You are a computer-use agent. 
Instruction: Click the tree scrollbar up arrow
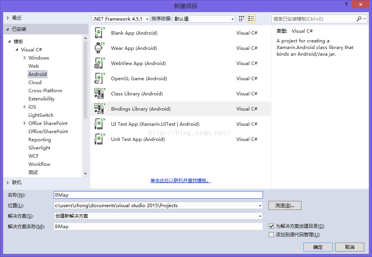(x=85, y=38)
